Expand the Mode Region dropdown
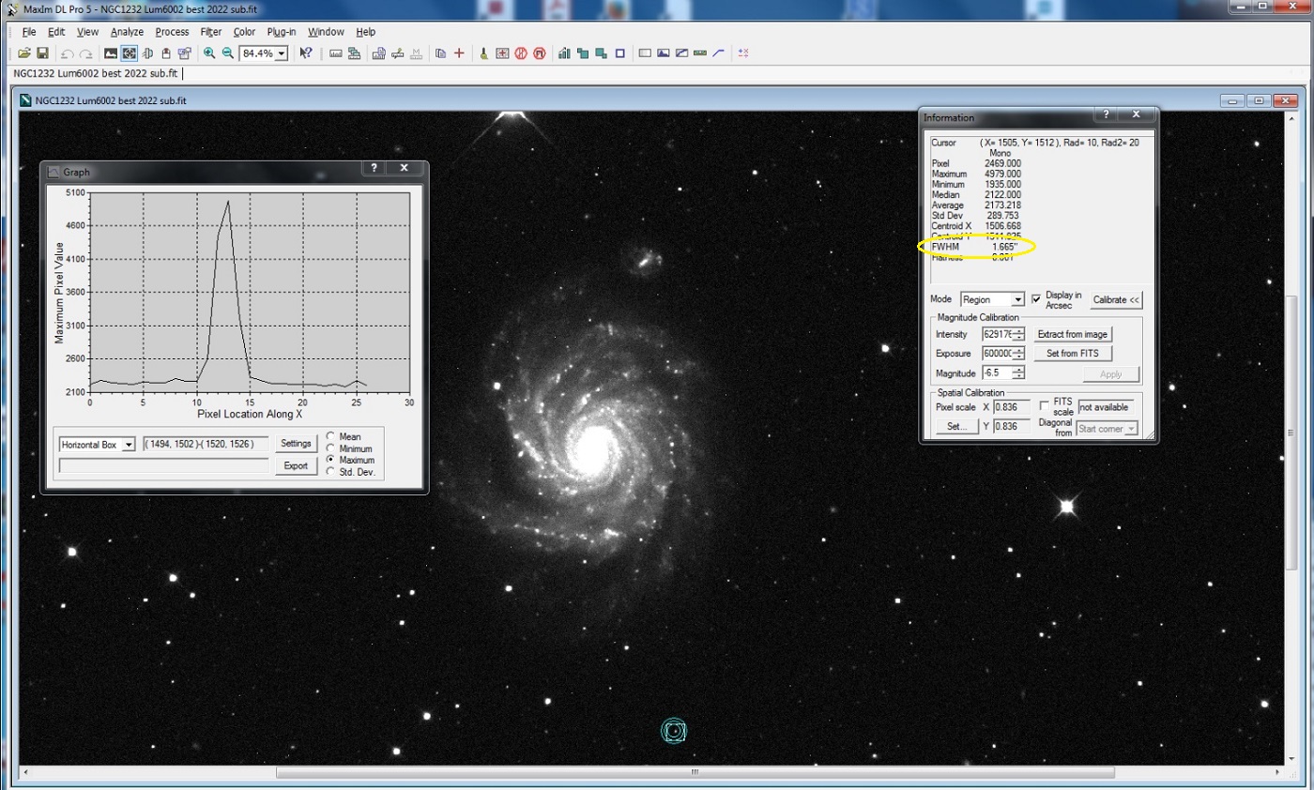1314x790 pixels. pyautogui.click(x=991, y=299)
